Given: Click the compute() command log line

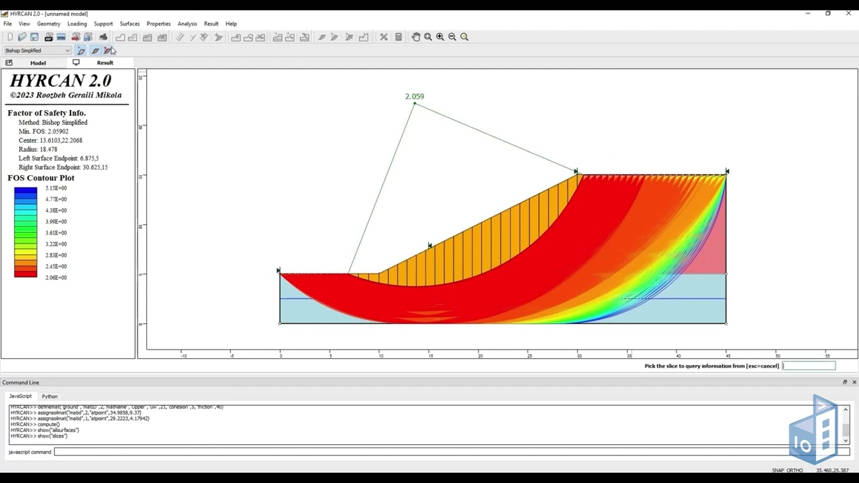Looking at the screenshot, I should pos(35,425).
